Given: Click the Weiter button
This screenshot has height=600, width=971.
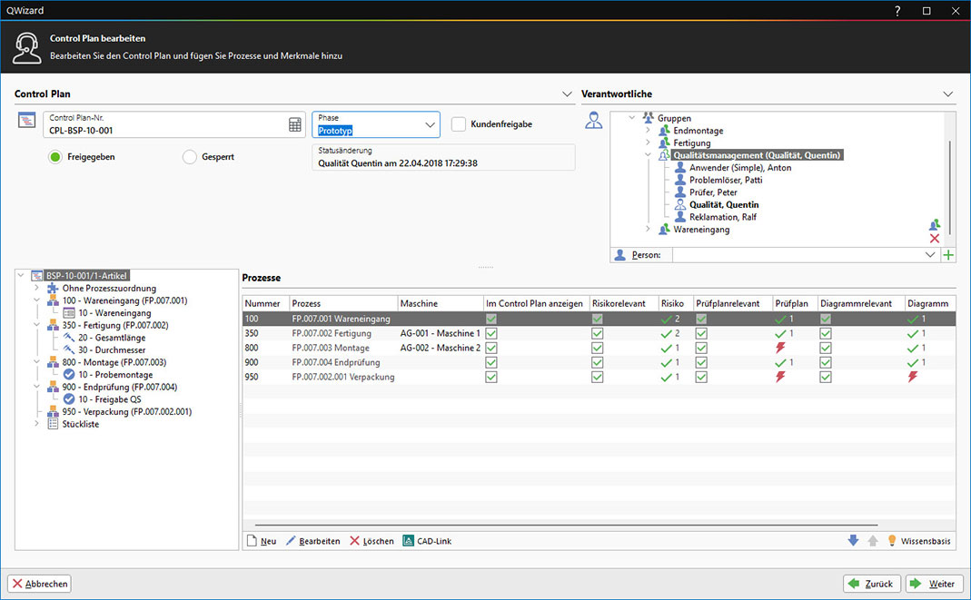Looking at the screenshot, I should point(933,584).
